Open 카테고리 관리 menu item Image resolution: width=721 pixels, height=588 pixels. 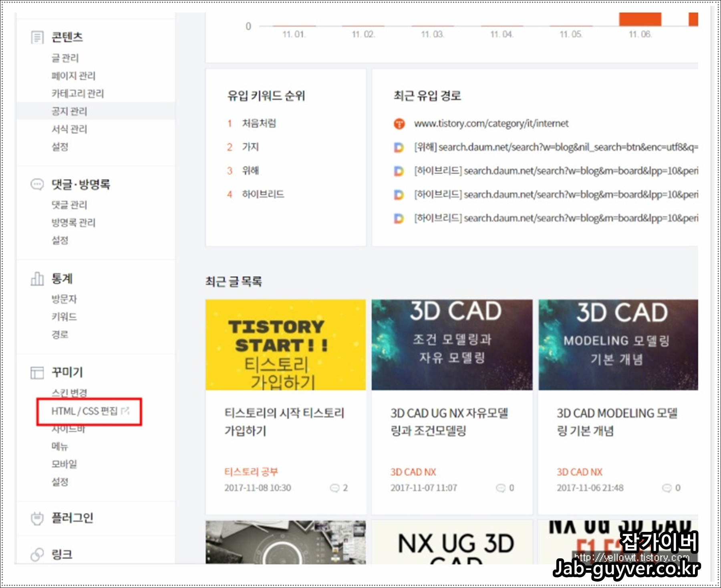(78, 93)
